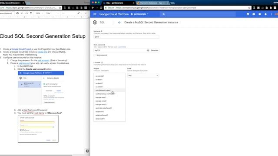
Task: Click the Google Docs URL address bar
Action: pyautogui.click(x=31, y=8)
